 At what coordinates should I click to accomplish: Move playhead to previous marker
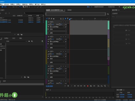pyautogui.click(x=75, y=86)
